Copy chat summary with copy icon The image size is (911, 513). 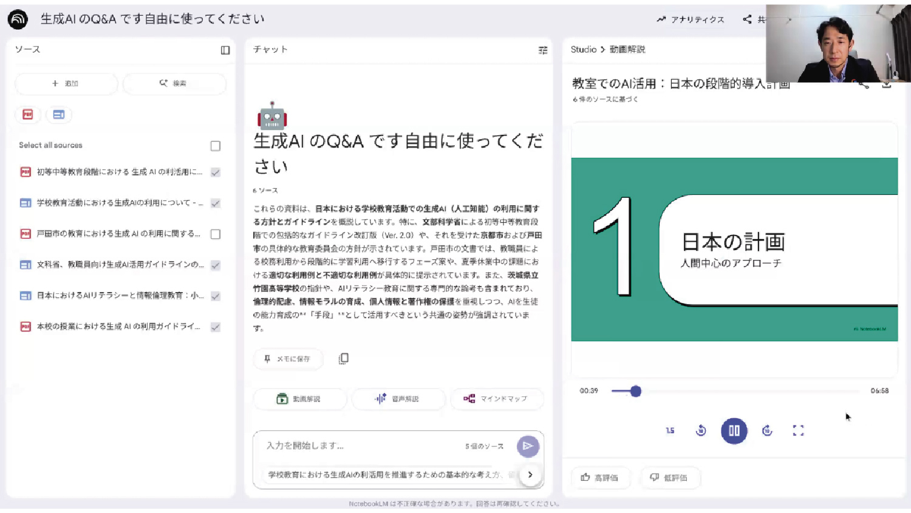tap(343, 359)
